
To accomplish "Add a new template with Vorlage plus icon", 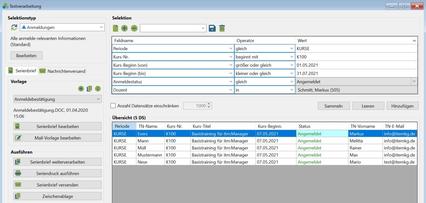I will 81,89.
